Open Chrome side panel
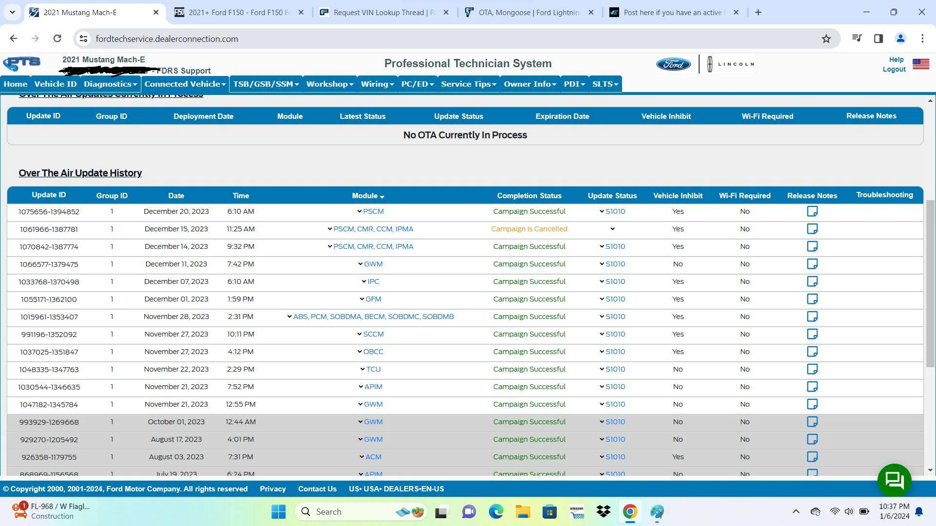The width and height of the screenshot is (936, 526). (x=878, y=38)
